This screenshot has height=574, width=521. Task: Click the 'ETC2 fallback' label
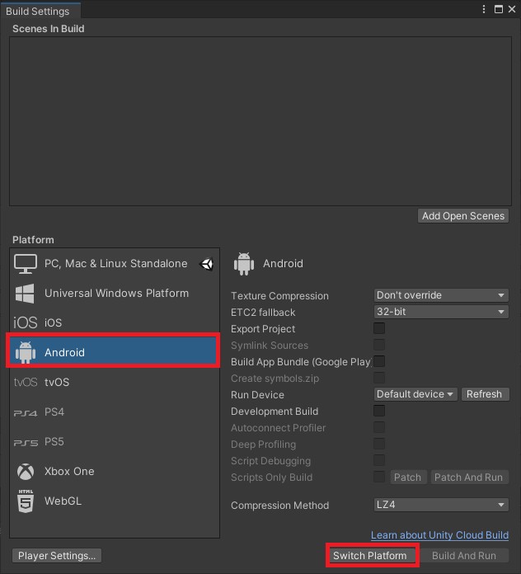[x=263, y=313]
